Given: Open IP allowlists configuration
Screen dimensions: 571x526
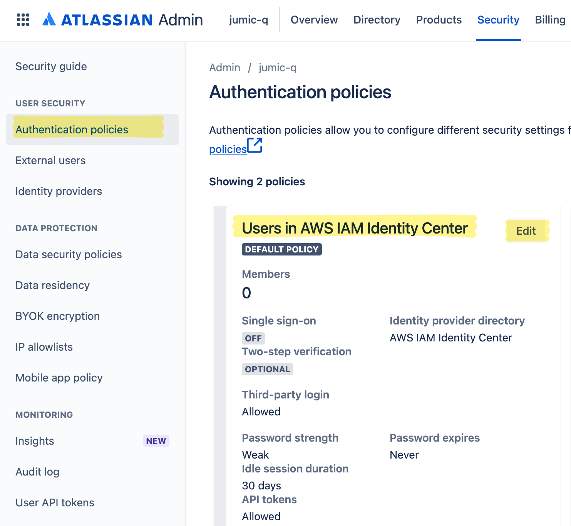Looking at the screenshot, I should coord(44,347).
